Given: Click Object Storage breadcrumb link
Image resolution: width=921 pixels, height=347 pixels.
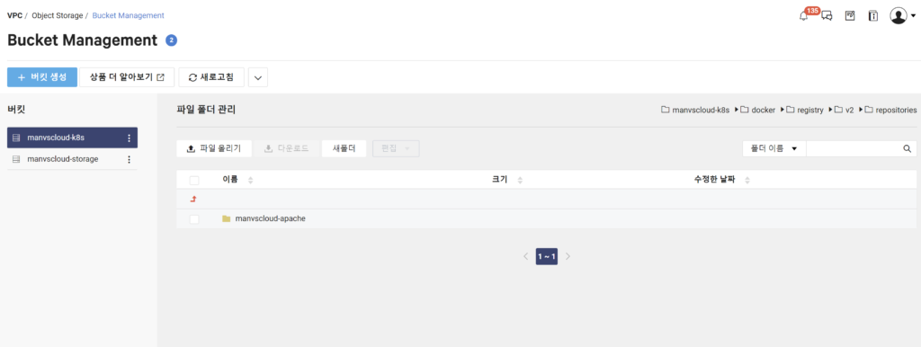Looking at the screenshot, I should 57,16.
